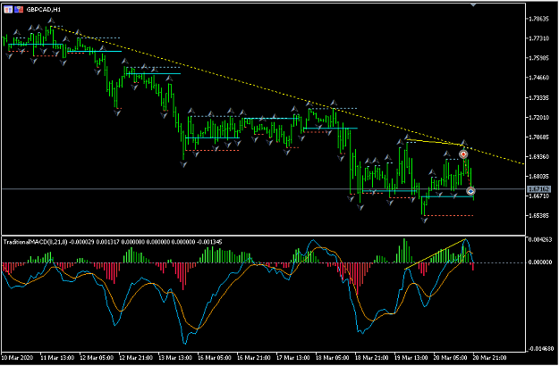
Task: Click the 1.77310 price scale label
Action: click(x=539, y=38)
